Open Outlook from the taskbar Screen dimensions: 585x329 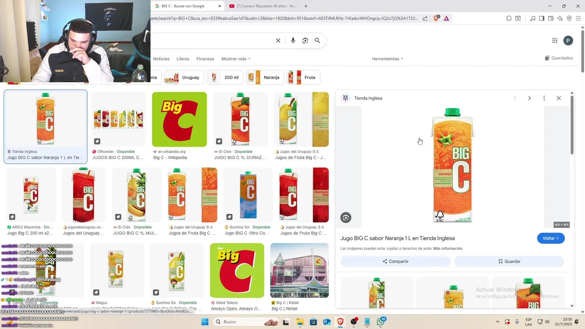coord(327,322)
